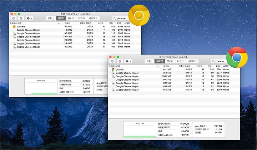Click the inspect info button in the front window
The width and height of the screenshot is (257, 150).
[x=120, y=61]
